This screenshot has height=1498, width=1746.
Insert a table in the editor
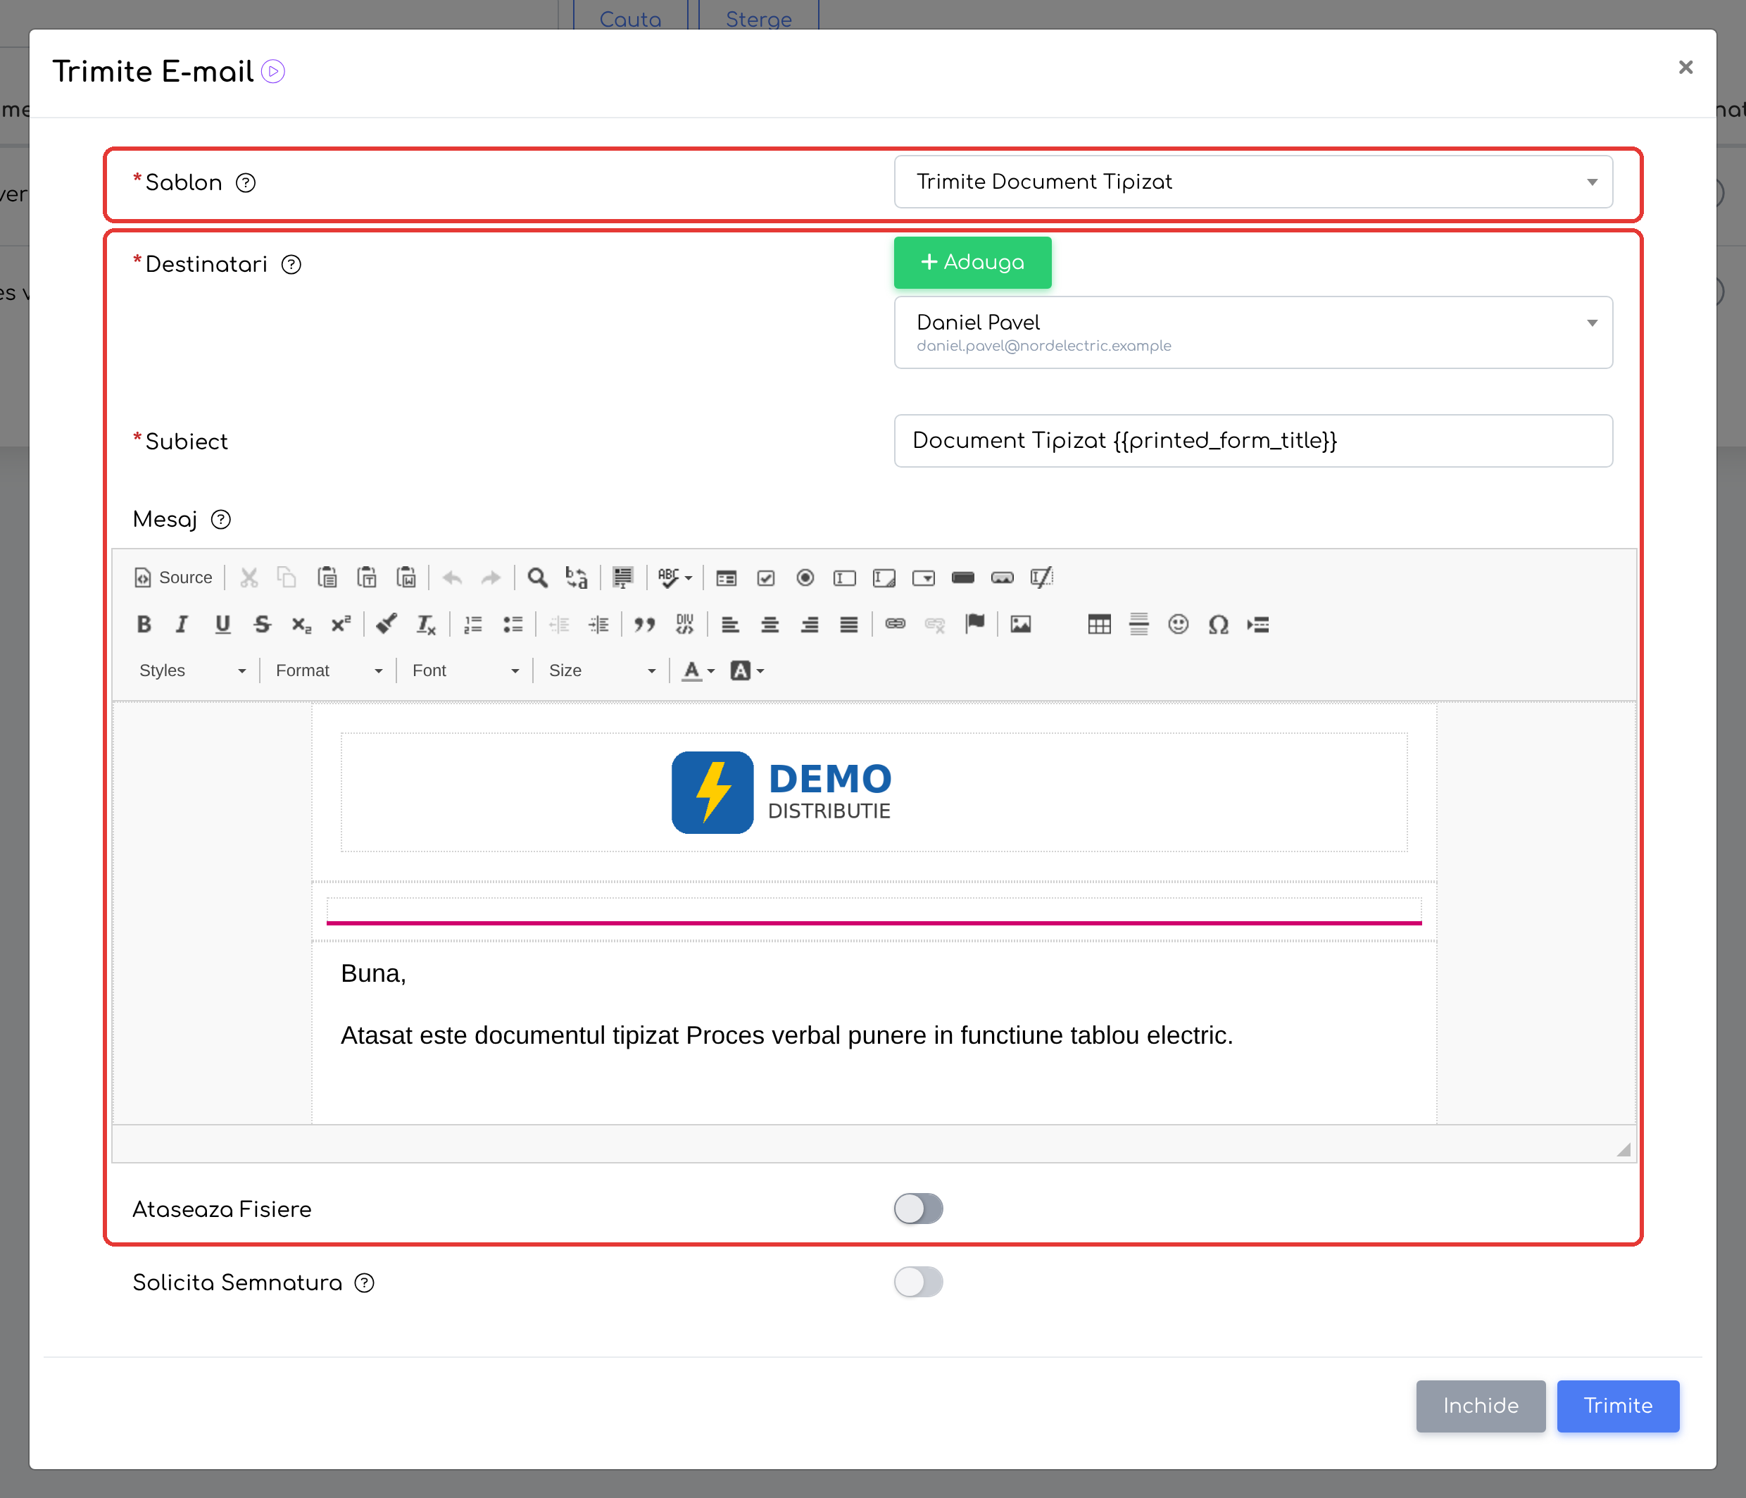(1099, 625)
